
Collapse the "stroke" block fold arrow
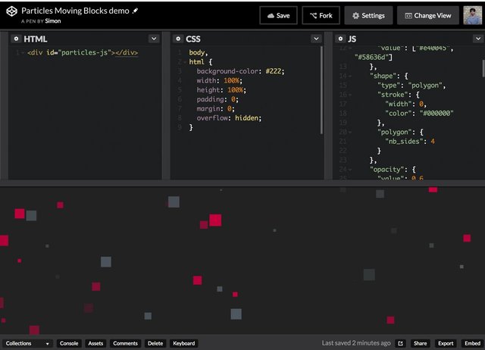point(350,95)
